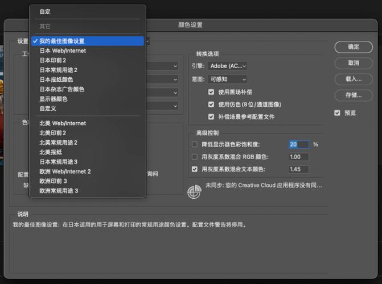Toggle 使用仿色 (8位/通道图像) checkbox
Screen dimensions: 382x284
(x=211, y=105)
